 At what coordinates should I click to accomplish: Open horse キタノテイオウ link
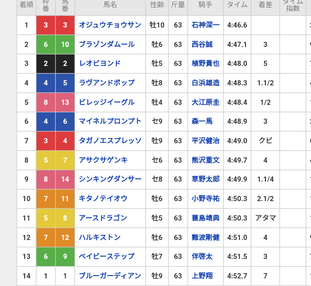pyautogui.click(x=103, y=198)
